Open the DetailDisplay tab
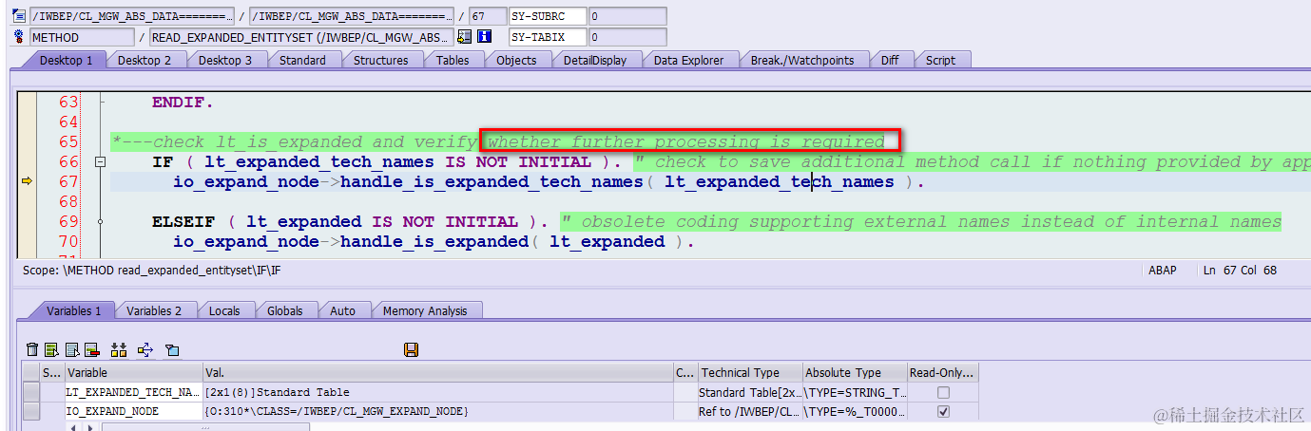This screenshot has height=431, width=1311. [x=595, y=60]
